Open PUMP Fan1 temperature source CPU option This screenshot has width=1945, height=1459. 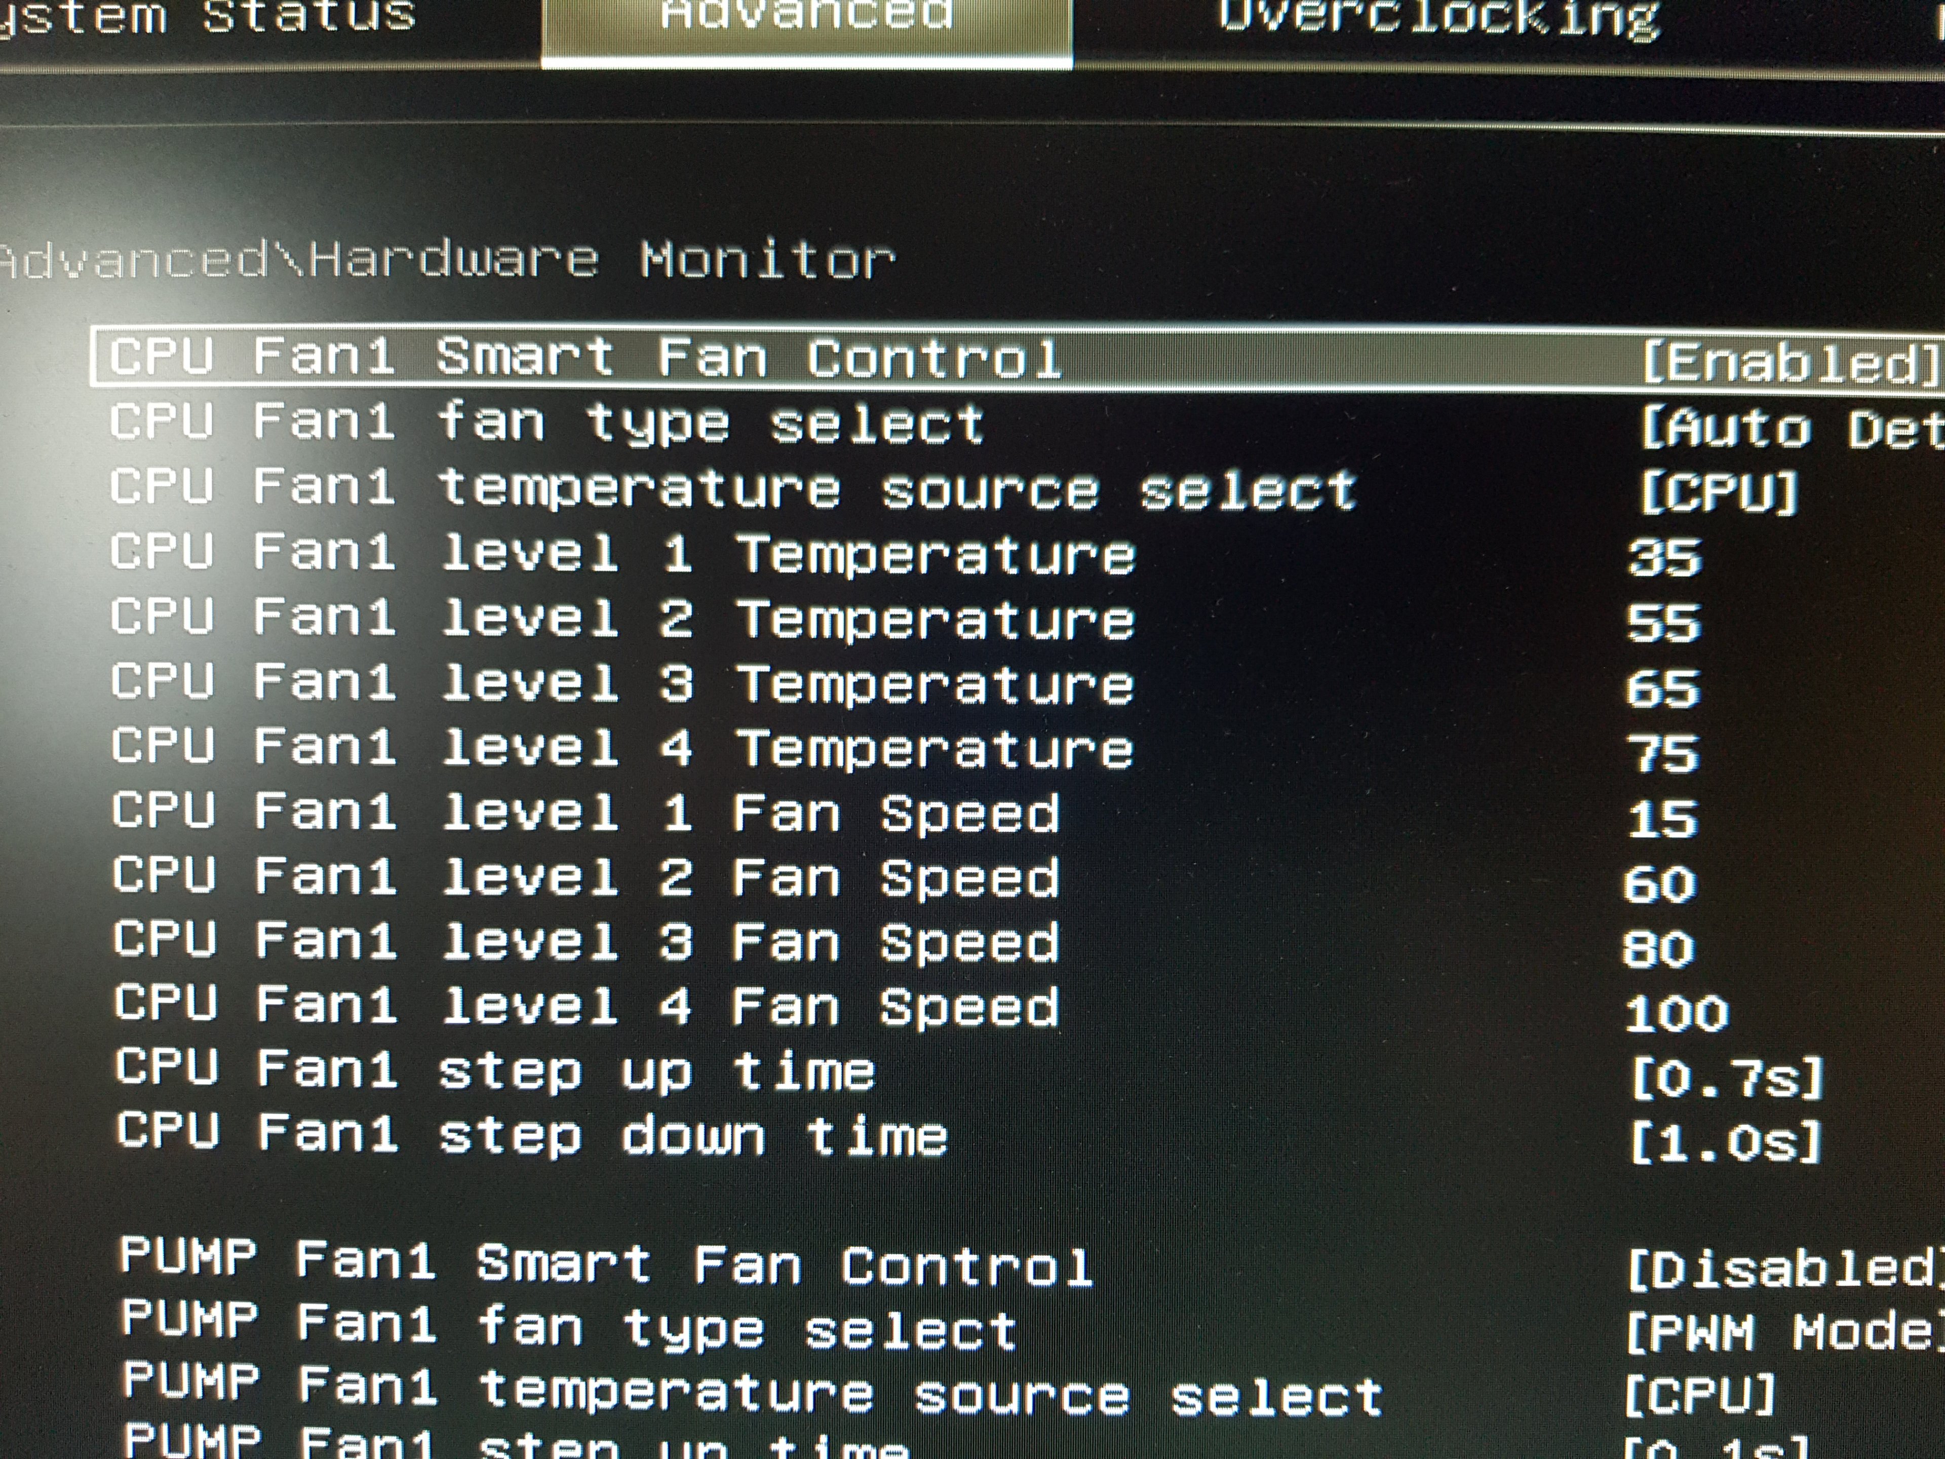(1700, 1395)
